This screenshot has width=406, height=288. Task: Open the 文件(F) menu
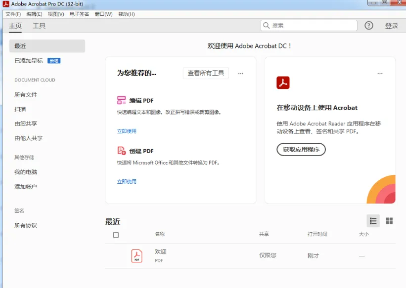(x=13, y=14)
